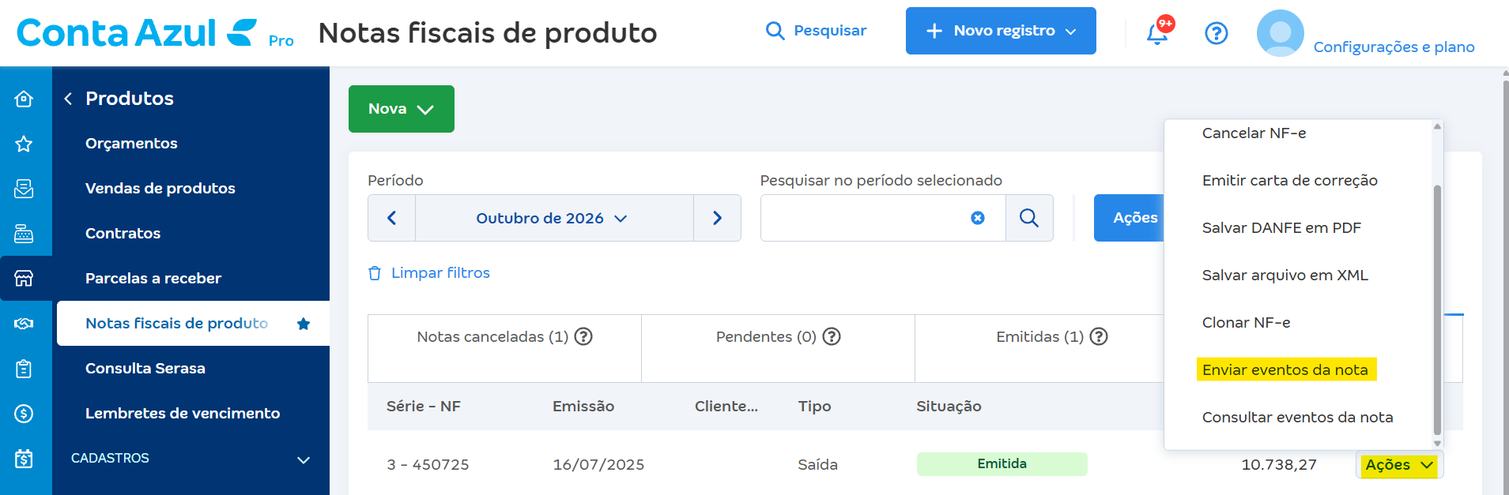
Task: Click Emissão column header
Action: click(x=583, y=407)
